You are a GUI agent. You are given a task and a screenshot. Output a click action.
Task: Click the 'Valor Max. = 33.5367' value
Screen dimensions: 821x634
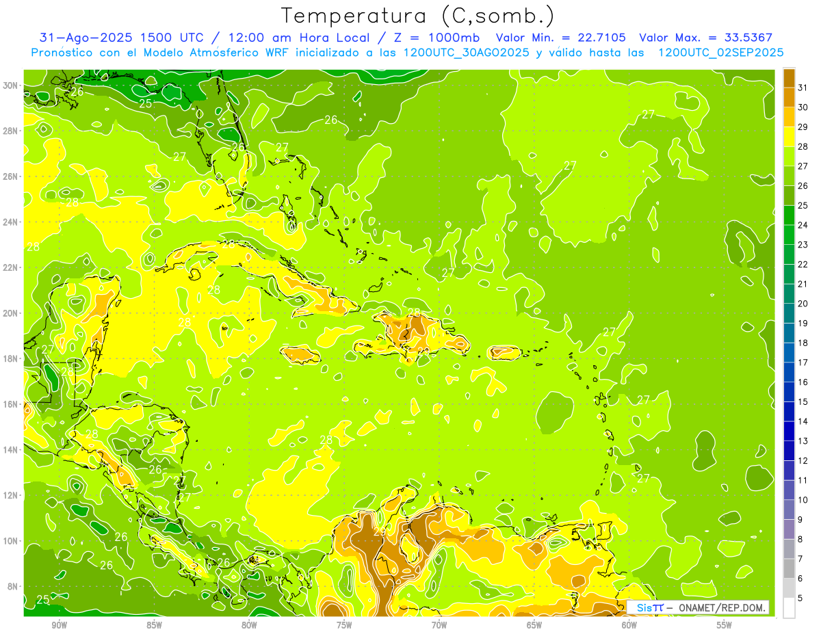click(x=705, y=38)
